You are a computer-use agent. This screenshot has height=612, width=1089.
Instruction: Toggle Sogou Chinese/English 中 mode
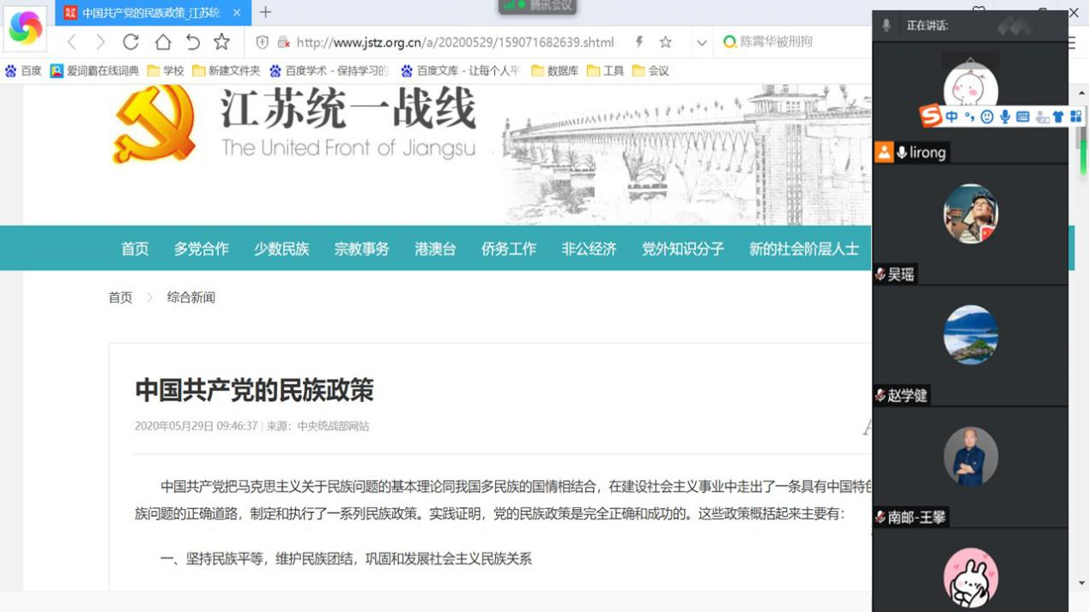(x=952, y=117)
